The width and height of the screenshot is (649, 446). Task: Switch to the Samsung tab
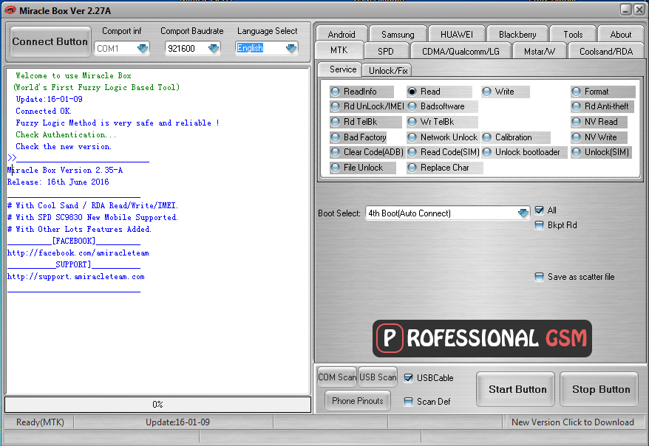[x=398, y=34]
